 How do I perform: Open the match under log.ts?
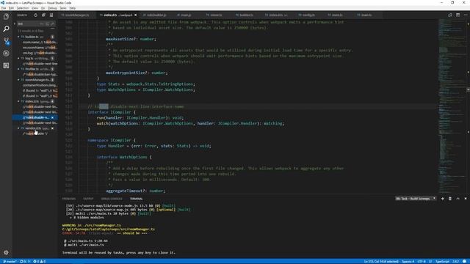[40, 64]
